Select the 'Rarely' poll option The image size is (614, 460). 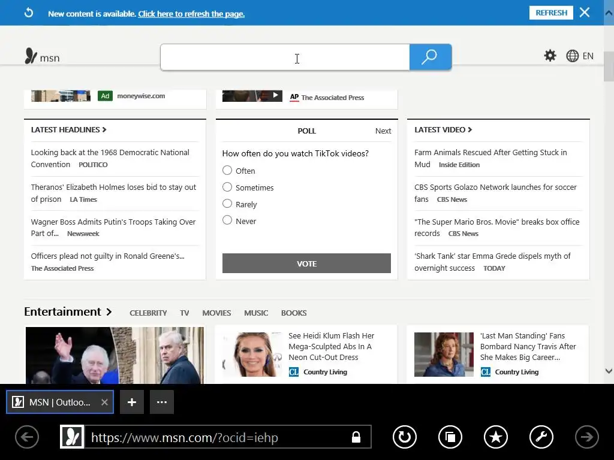(x=227, y=204)
